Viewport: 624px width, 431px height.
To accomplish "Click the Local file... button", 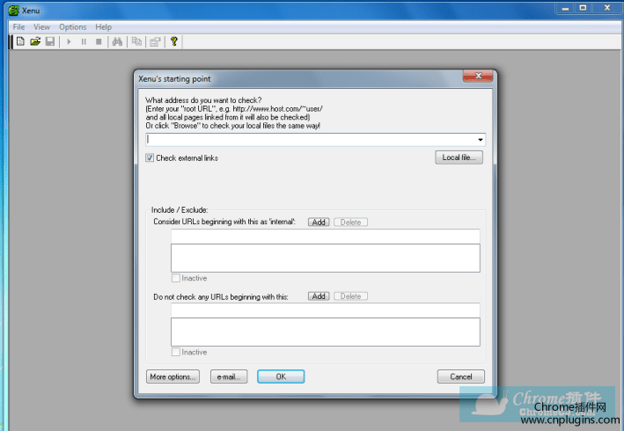I will click(459, 157).
